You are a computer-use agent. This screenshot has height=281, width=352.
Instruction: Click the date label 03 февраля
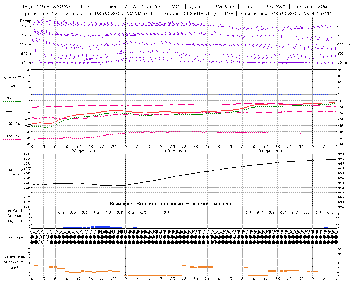(177, 151)
